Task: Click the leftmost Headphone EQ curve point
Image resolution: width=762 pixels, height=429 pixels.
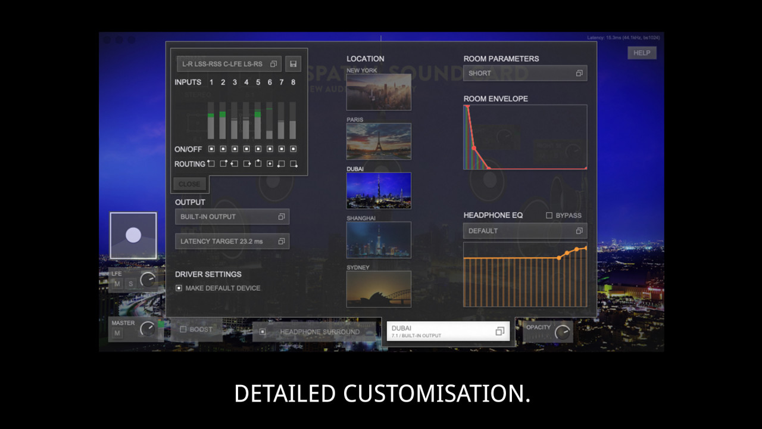Action: point(559,258)
